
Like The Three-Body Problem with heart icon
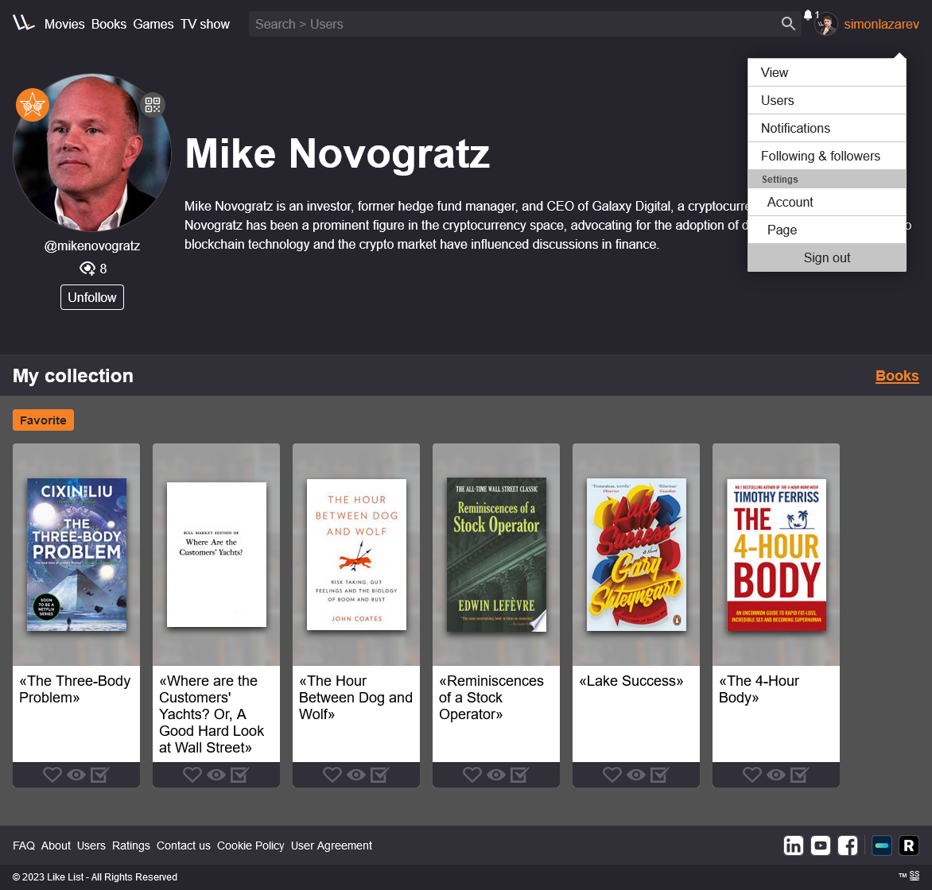click(x=52, y=775)
